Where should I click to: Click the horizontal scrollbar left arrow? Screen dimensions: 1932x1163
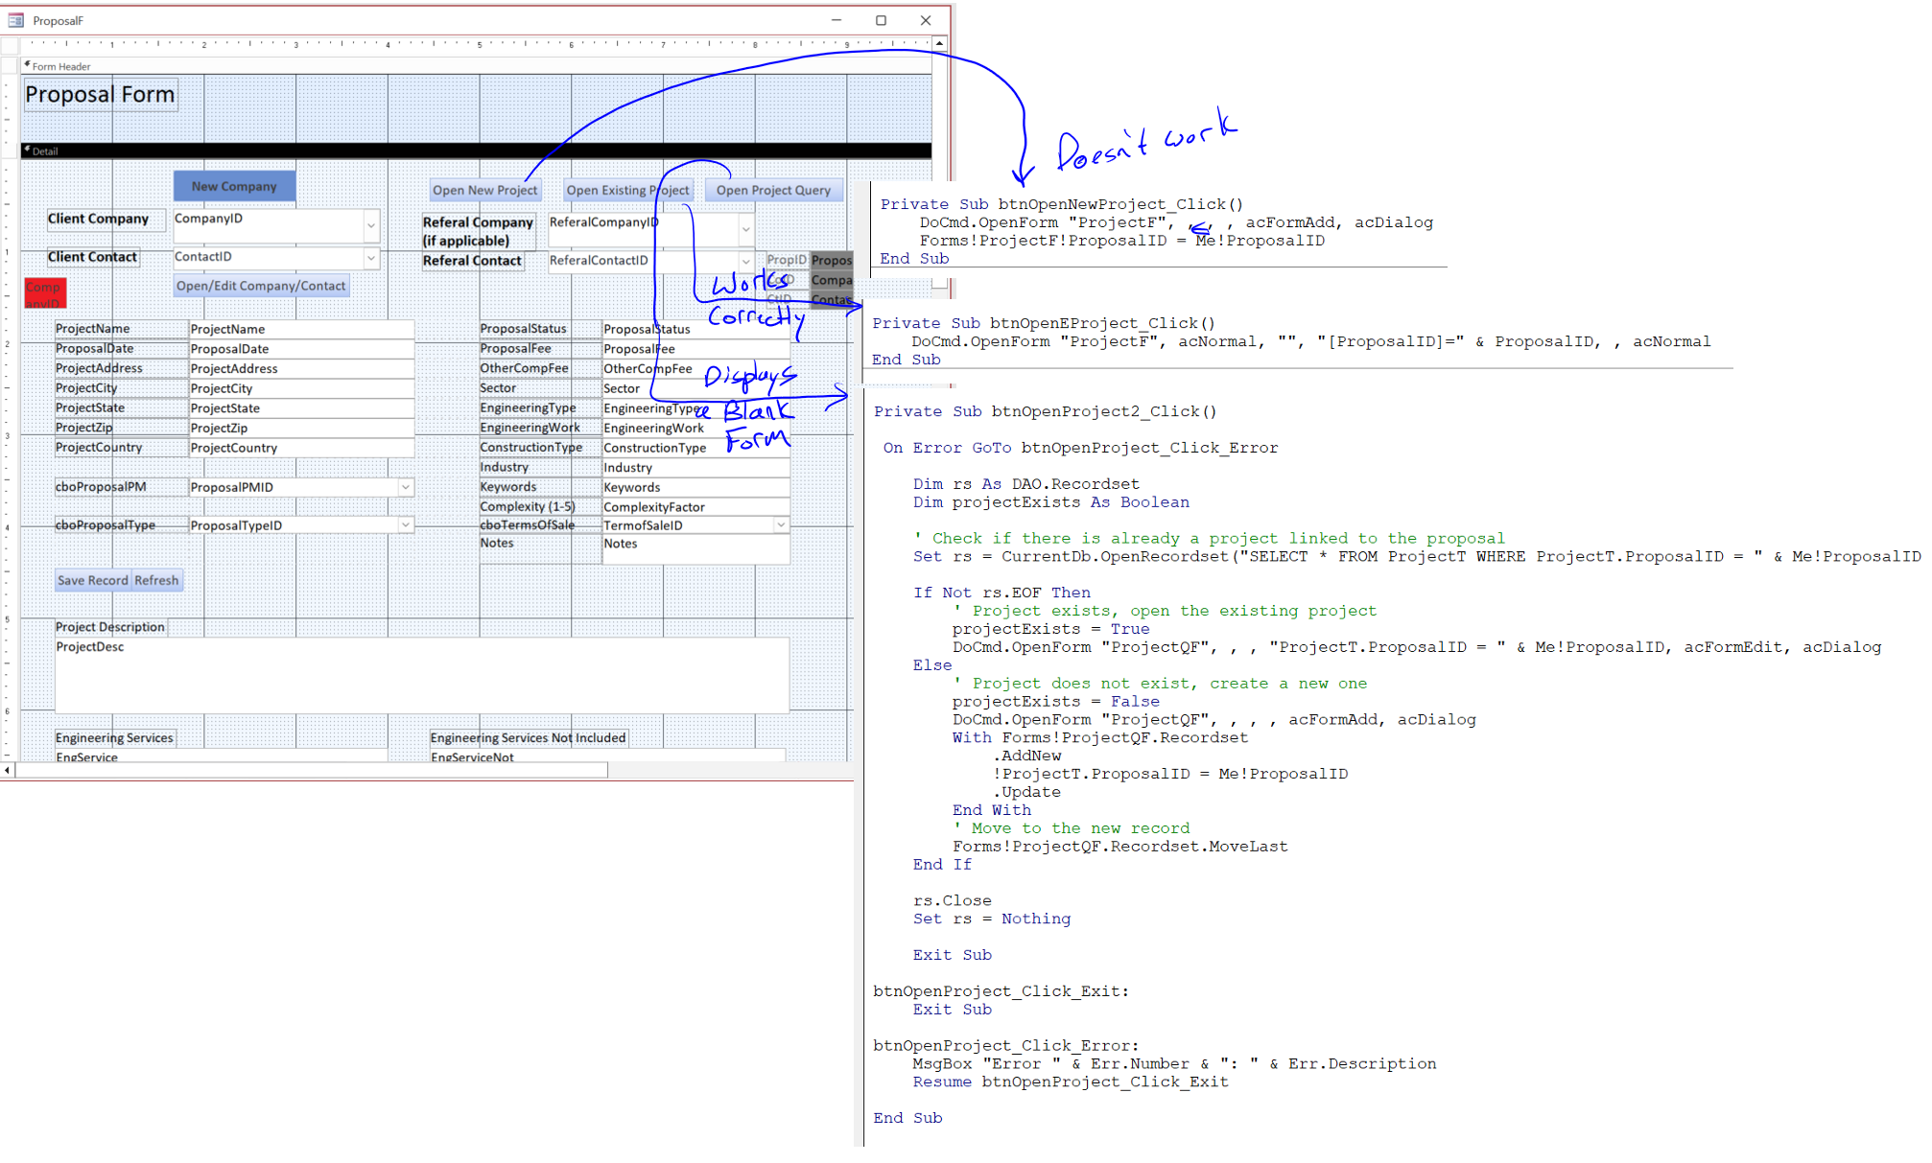click(8, 770)
